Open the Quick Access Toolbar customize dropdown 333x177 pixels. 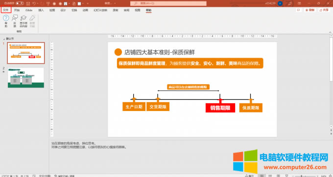coord(88,3)
